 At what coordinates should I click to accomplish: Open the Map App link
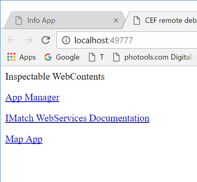pos(24,139)
